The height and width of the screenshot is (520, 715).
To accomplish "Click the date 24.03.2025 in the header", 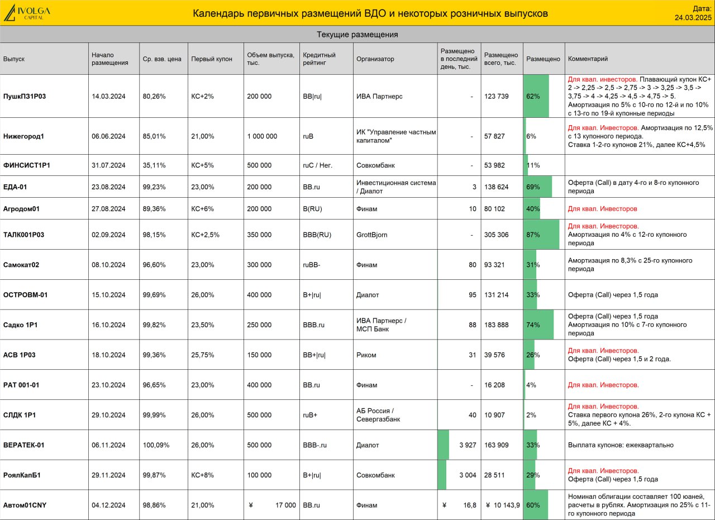I will (693, 17).
